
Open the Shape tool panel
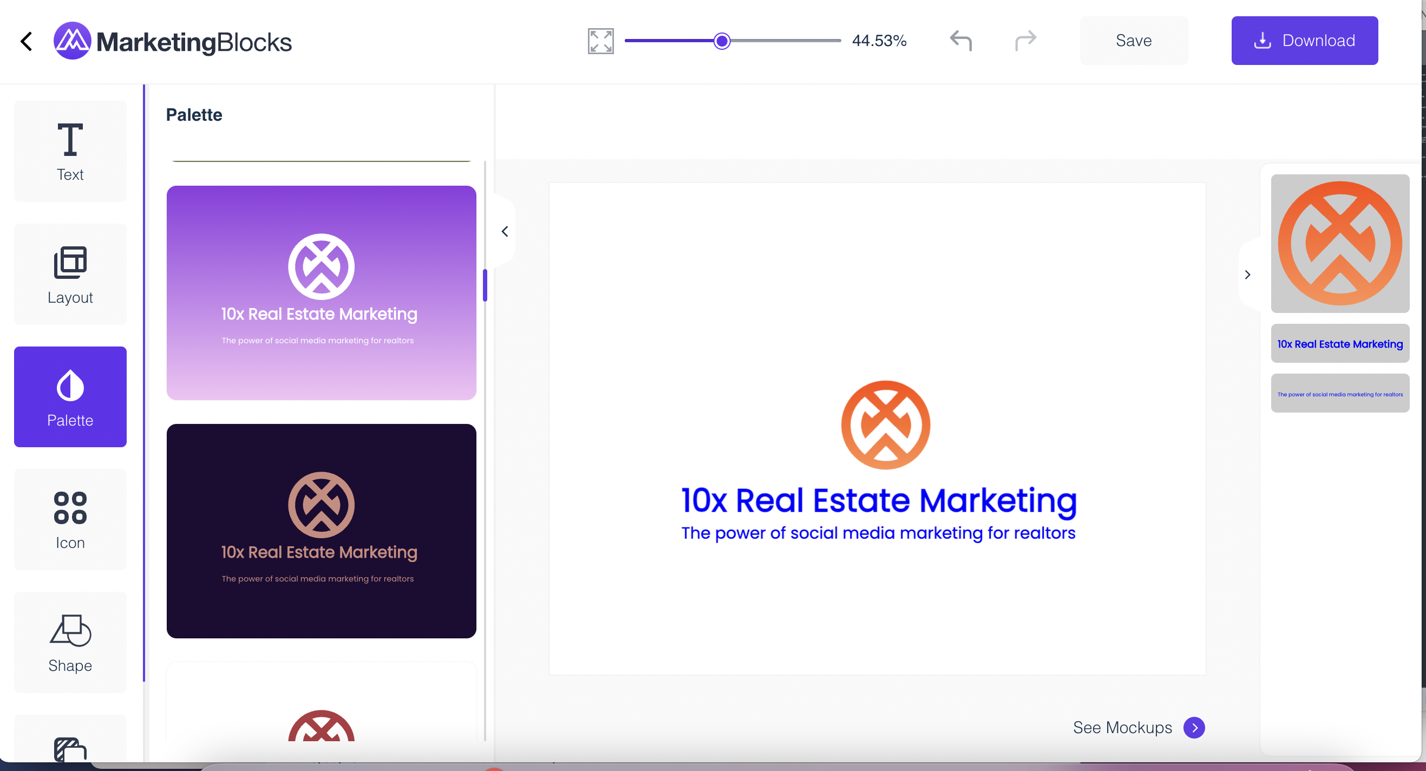pos(70,643)
